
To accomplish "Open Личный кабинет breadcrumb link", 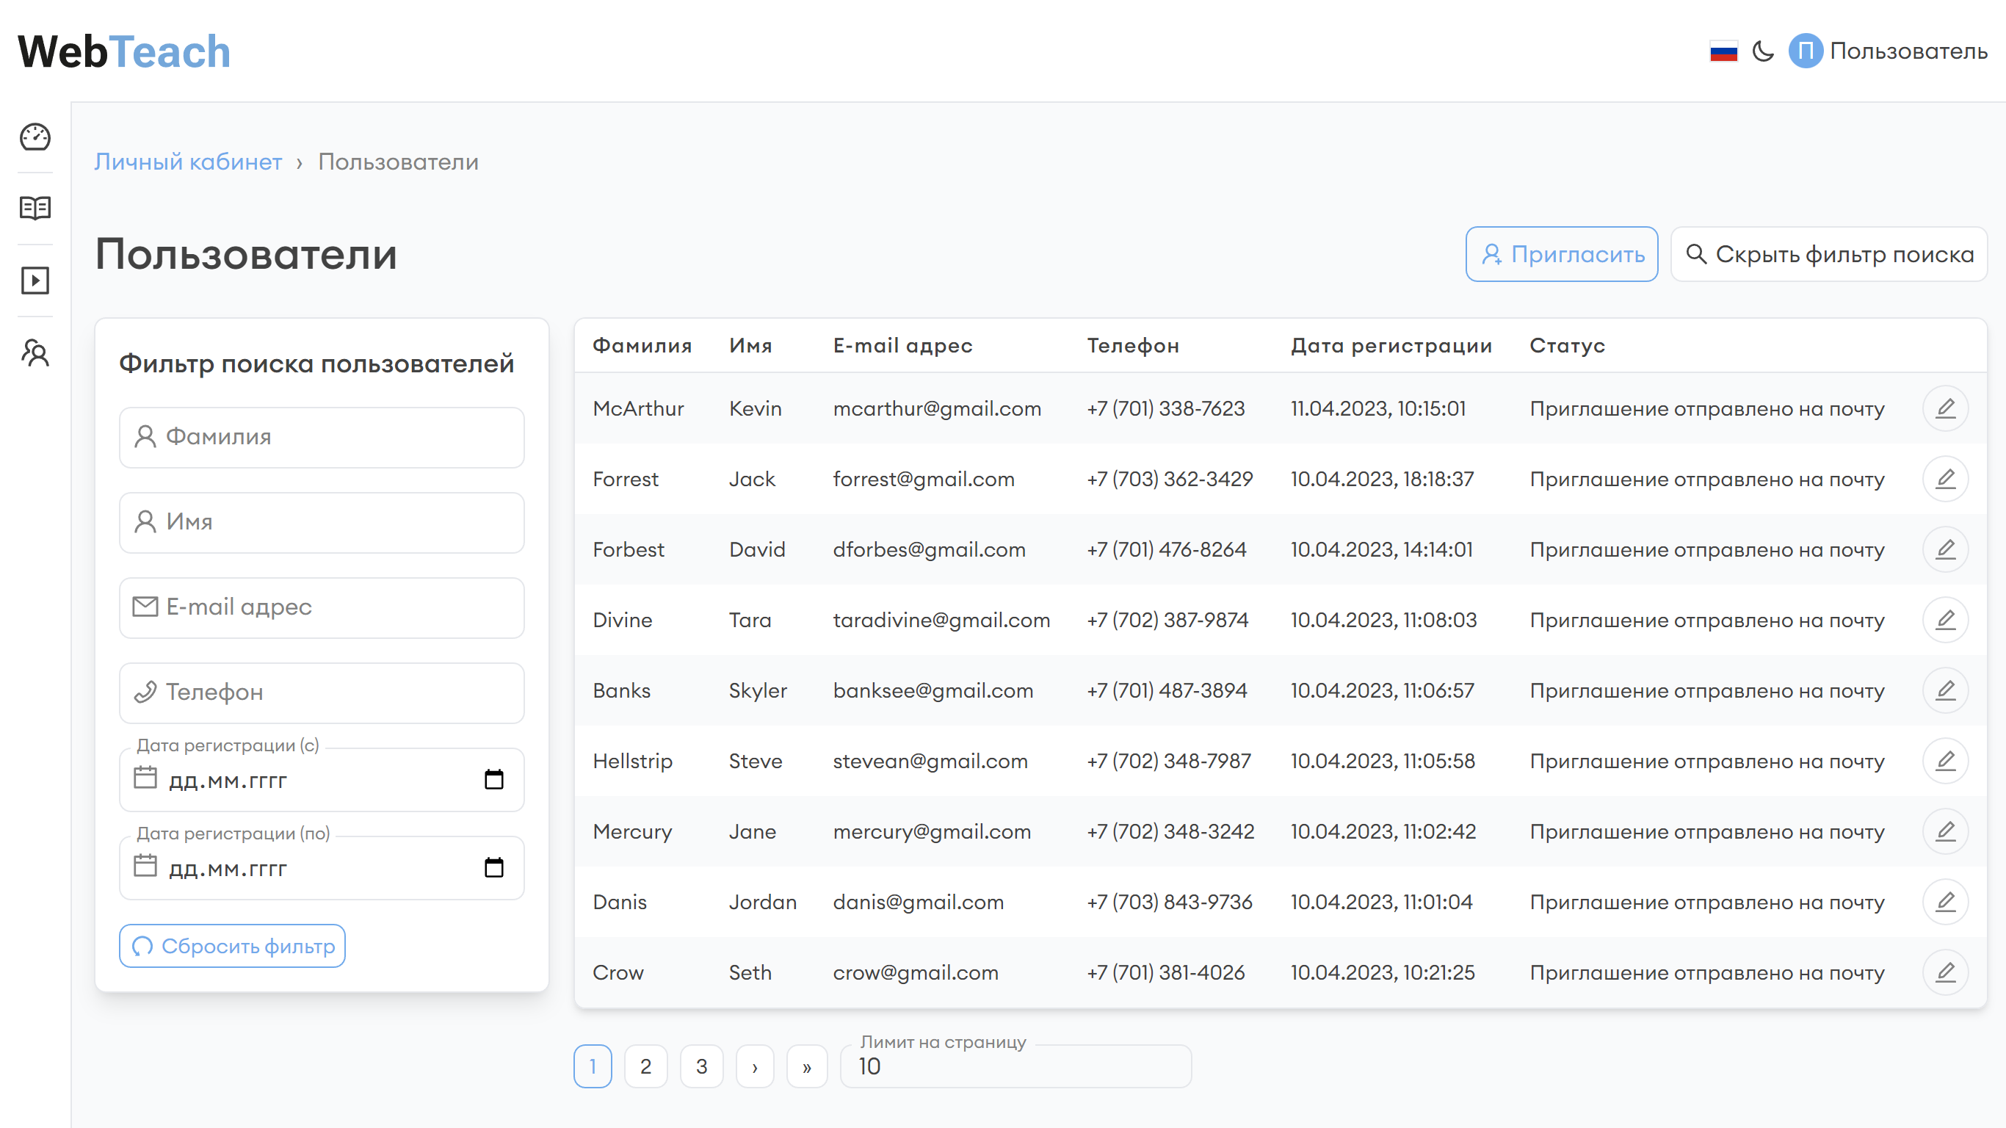I will [188, 162].
